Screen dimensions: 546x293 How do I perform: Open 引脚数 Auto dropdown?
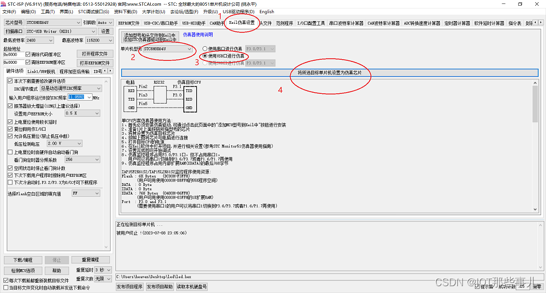[105, 22]
